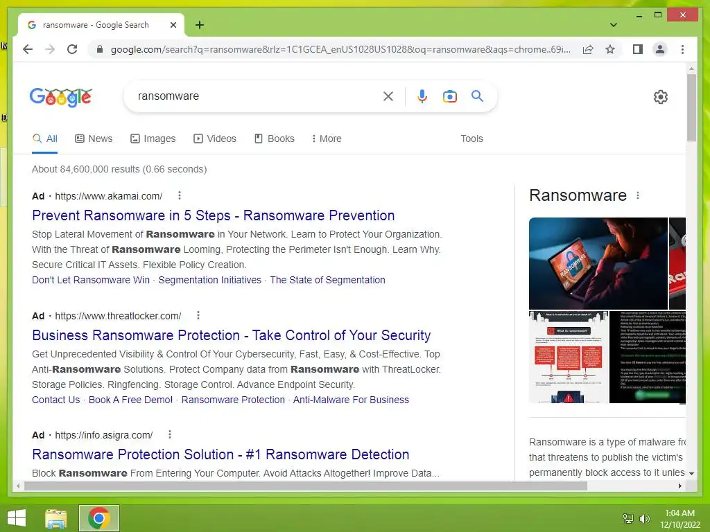Viewport: 710px width, 532px height.
Task: Switch to the Videos tab
Action: pyautogui.click(x=215, y=139)
